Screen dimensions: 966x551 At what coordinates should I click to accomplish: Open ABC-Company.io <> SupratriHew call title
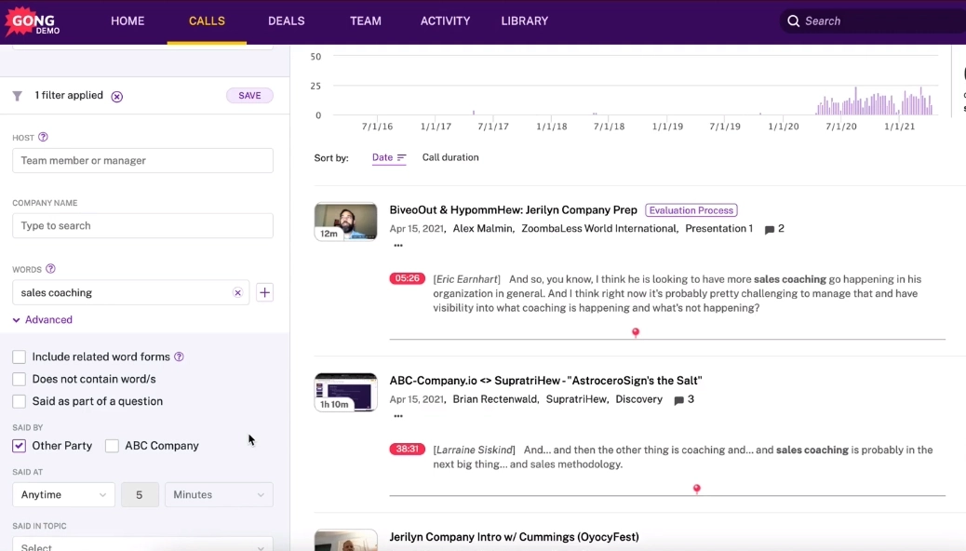click(x=546, y=381)
